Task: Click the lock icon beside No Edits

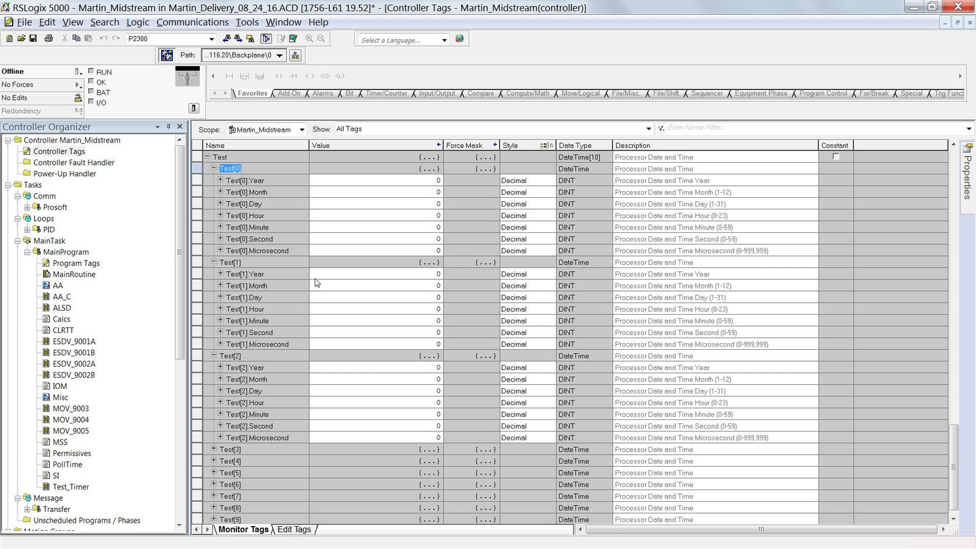Action: pyautogui.click(x=78, y=98)
